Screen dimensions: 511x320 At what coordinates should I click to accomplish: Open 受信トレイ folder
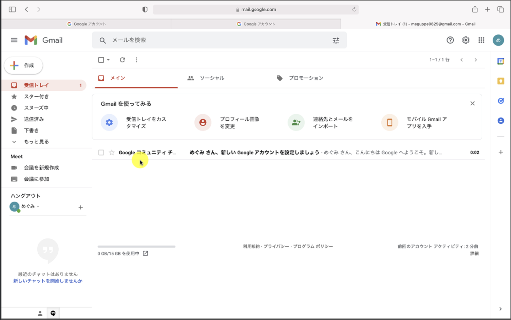pos(44,85)
